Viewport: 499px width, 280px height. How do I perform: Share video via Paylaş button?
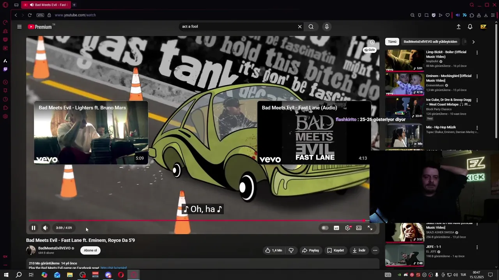pyautogui.click(x=310, y=250)
